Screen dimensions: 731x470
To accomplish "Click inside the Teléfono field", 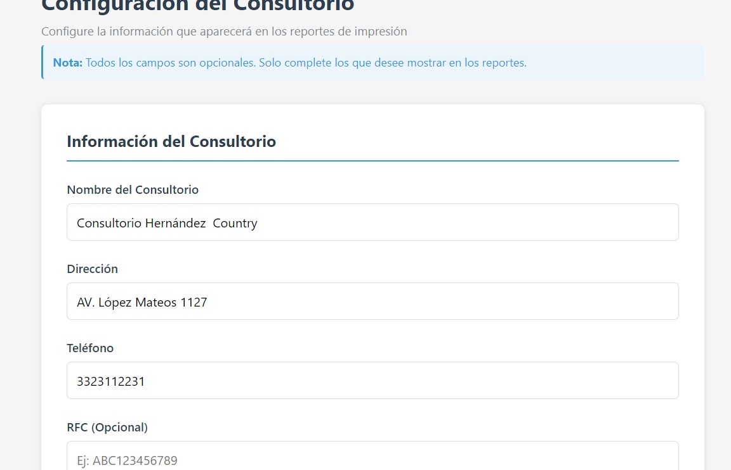I will click(x=372, y=380).
